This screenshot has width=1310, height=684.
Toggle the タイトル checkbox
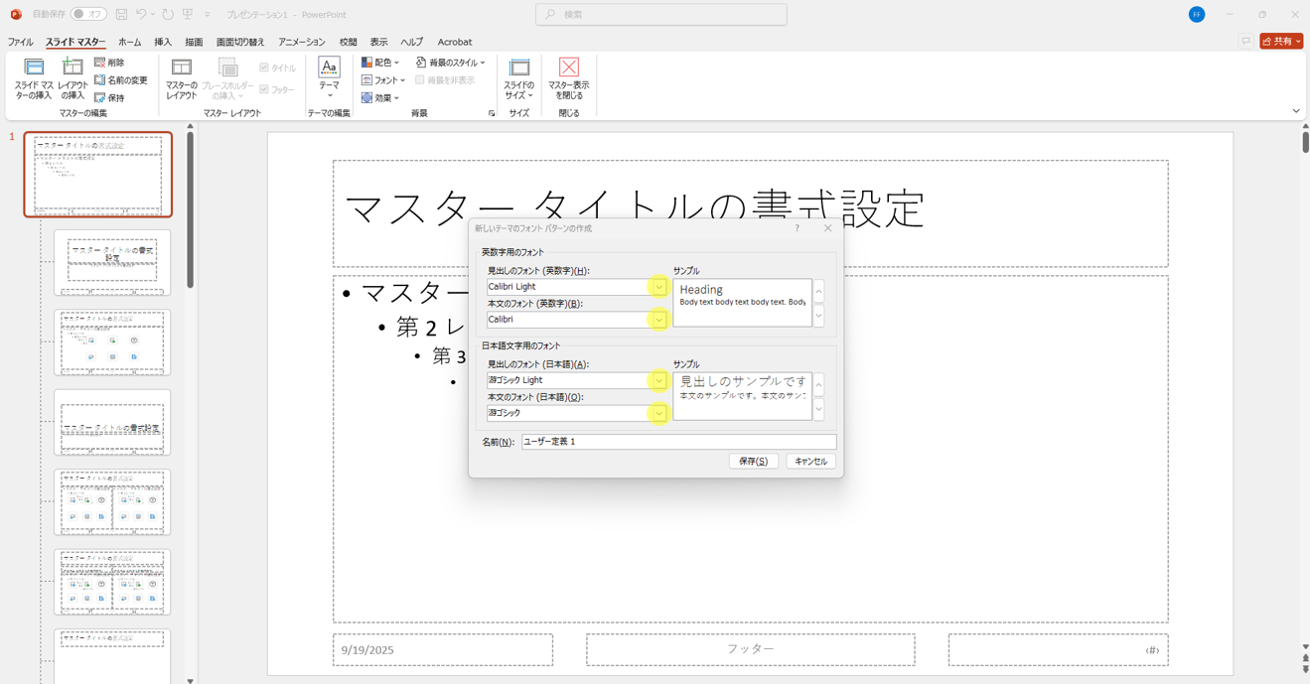(x=264, y=68)
